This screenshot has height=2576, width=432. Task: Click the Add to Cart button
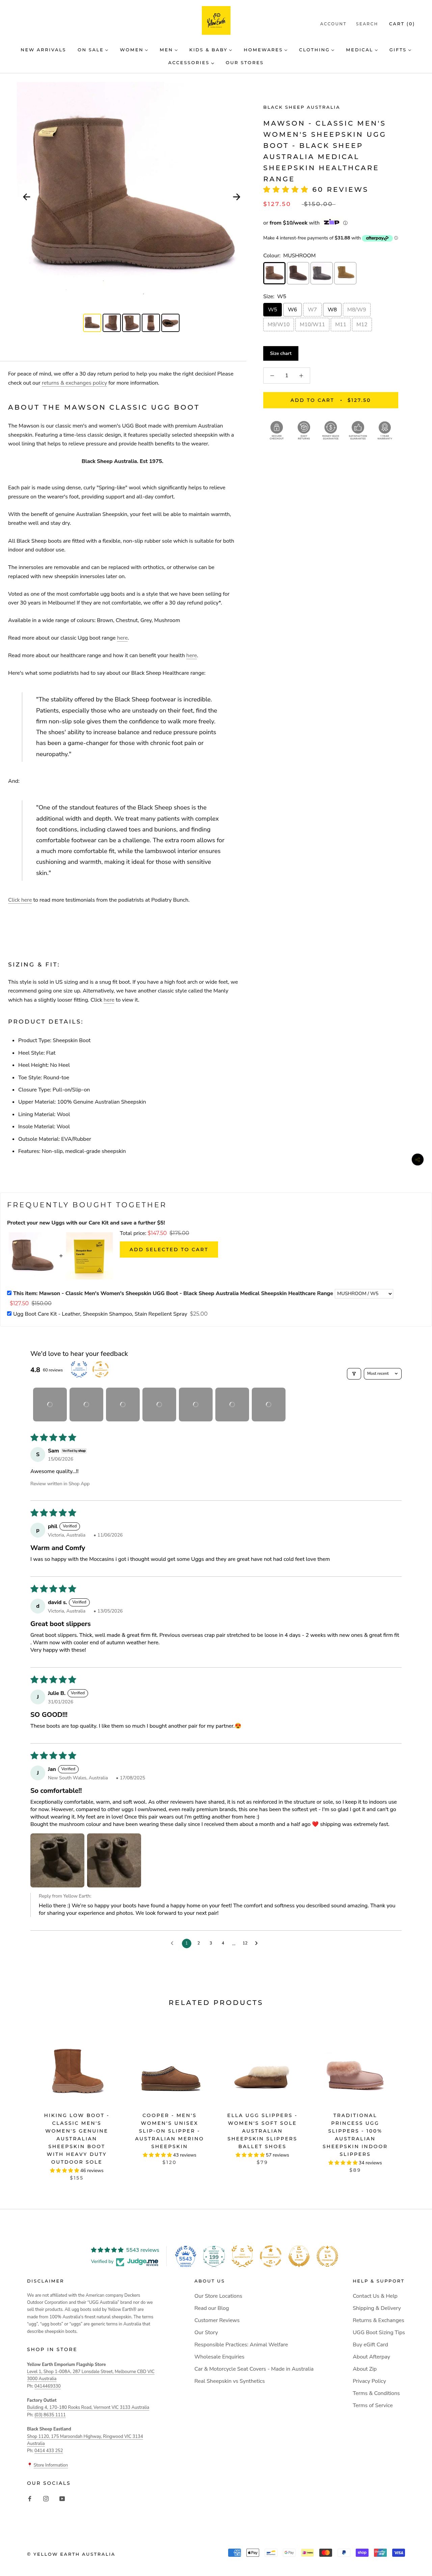pos(330,400)
